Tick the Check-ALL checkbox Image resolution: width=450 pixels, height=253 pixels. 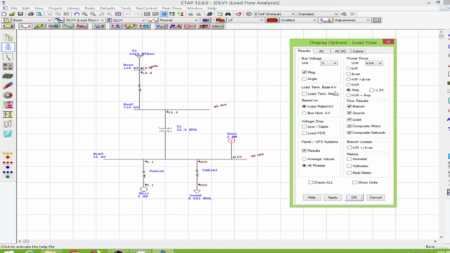pos(310,183)
